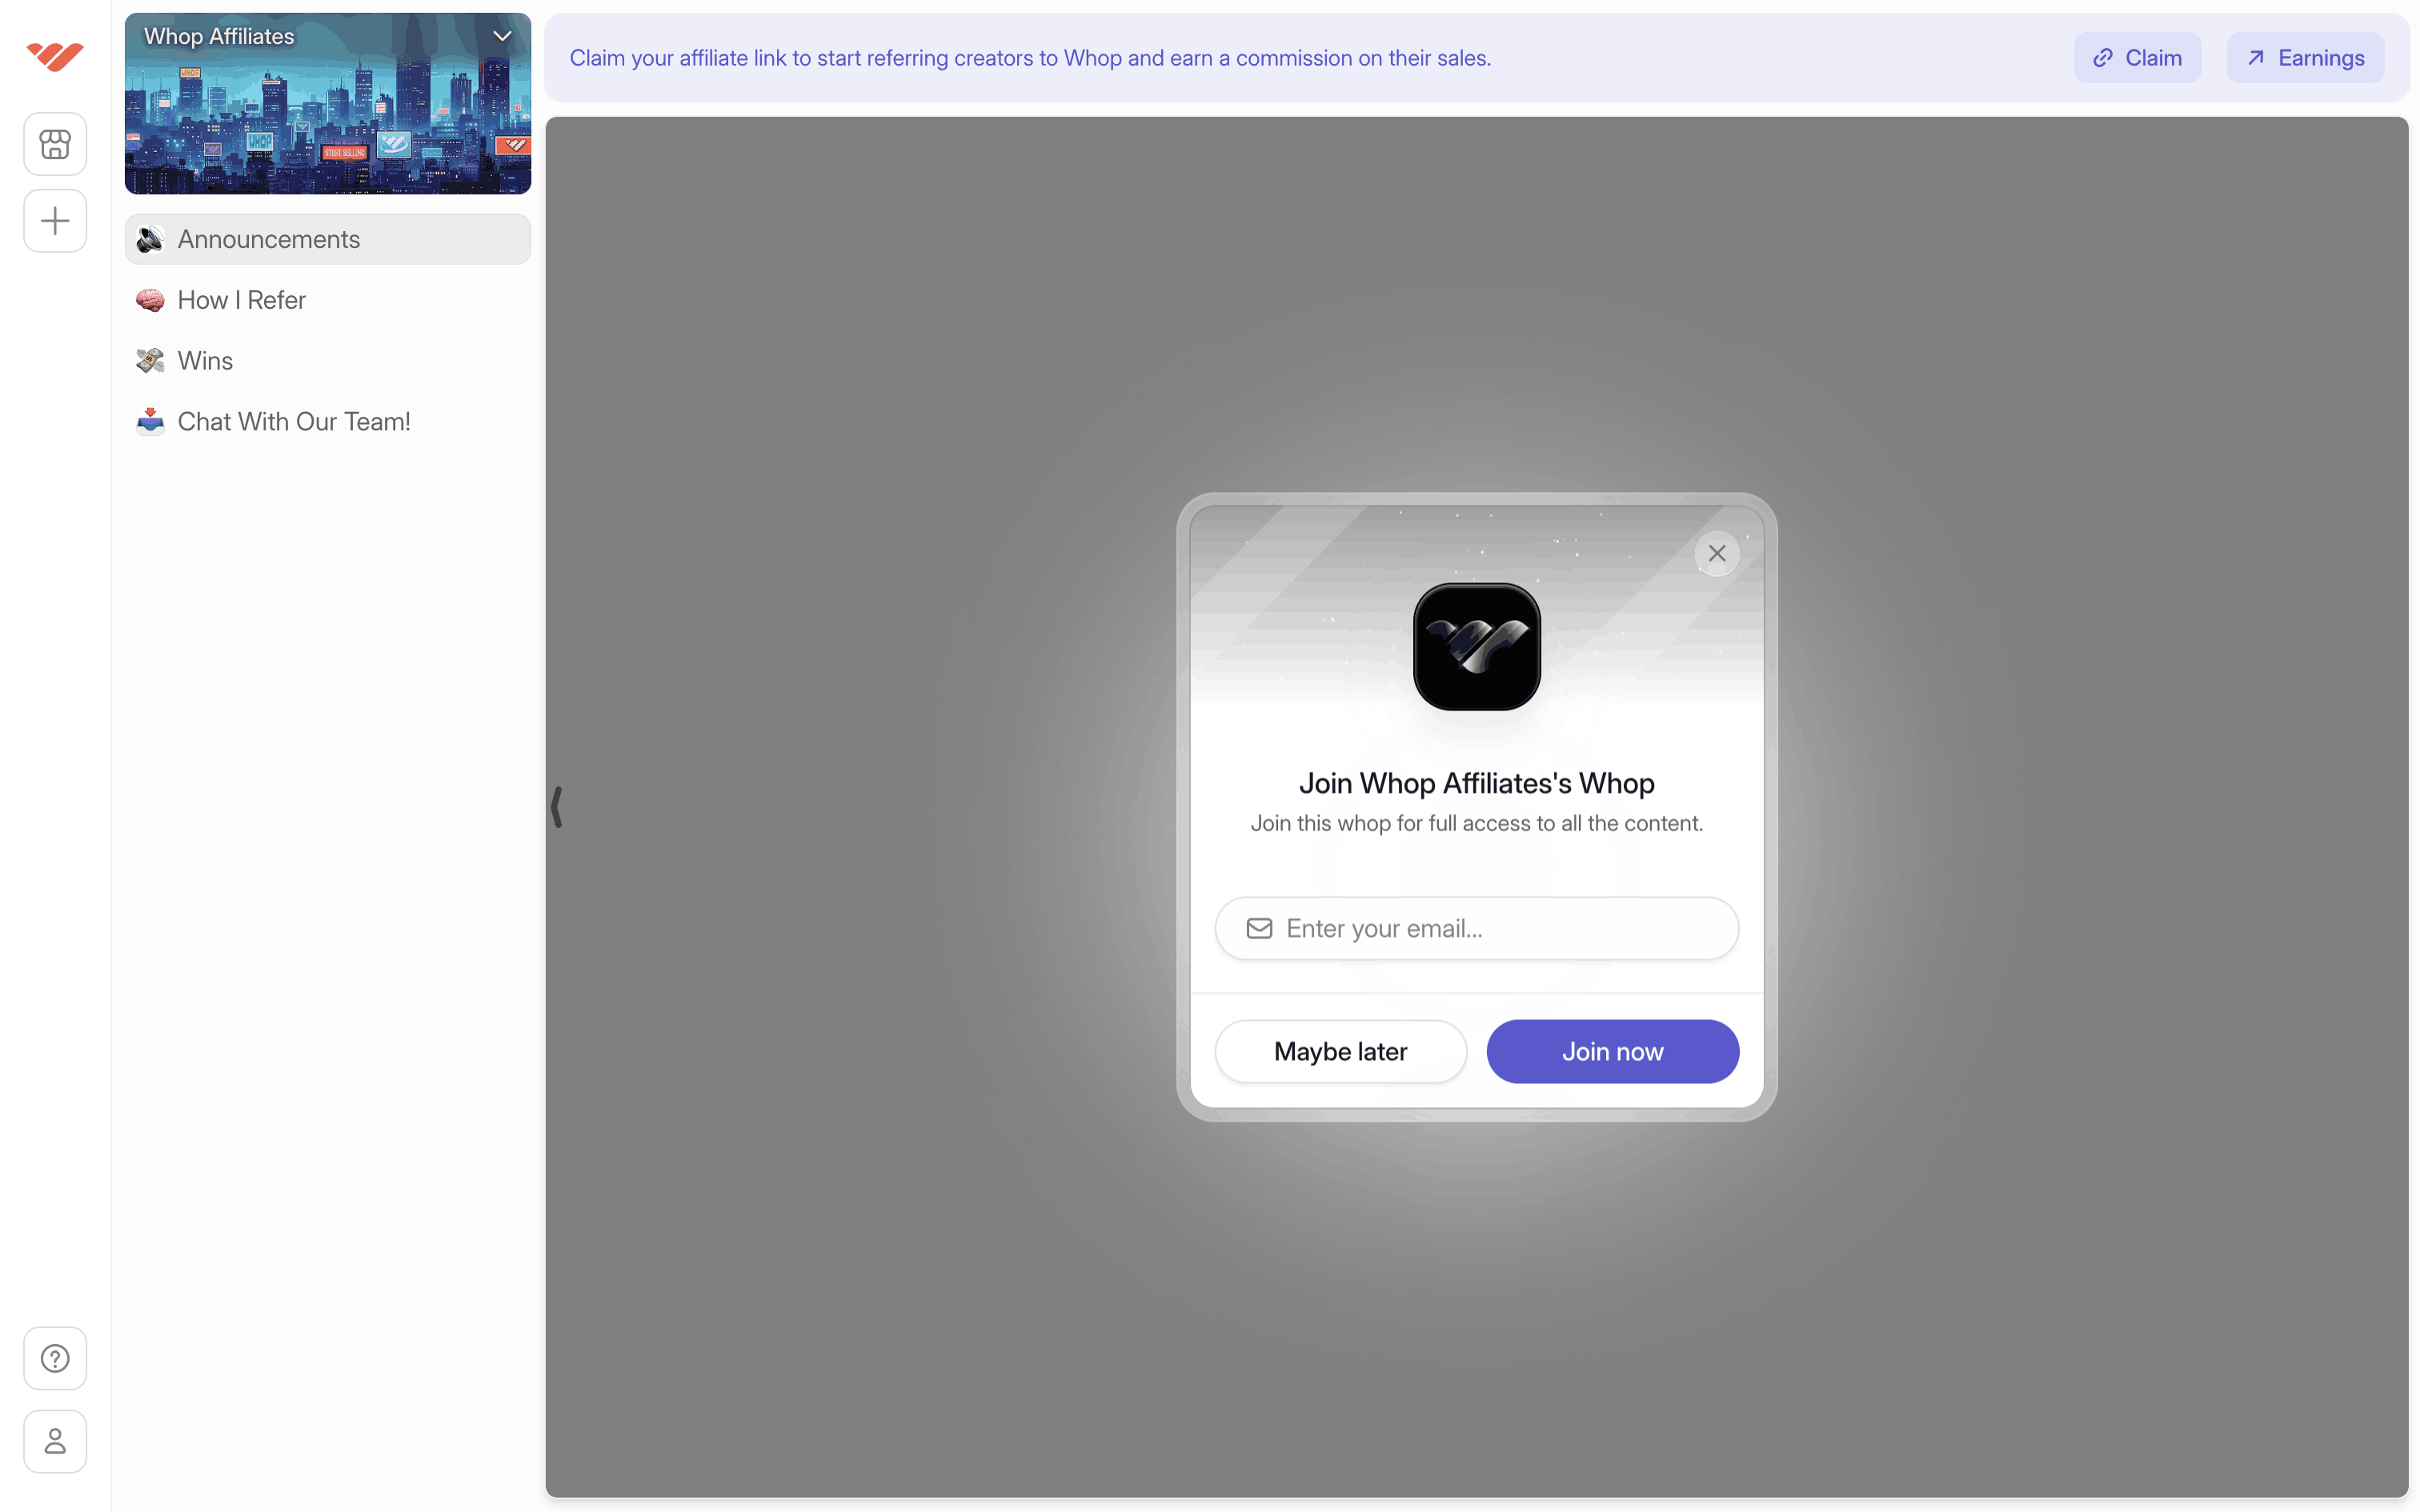
Task: Click the Claim affiliate link button
Action: pos(2136,58)
